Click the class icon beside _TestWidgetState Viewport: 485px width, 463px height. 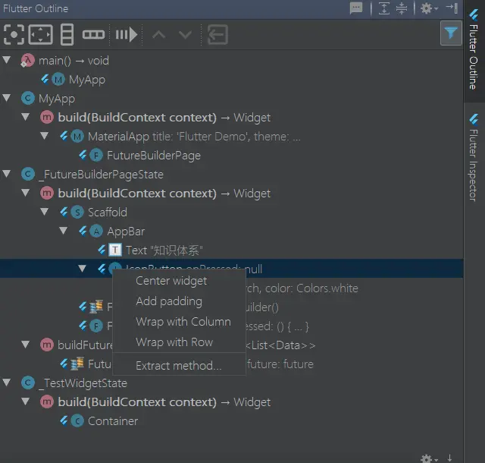(27, 383)
